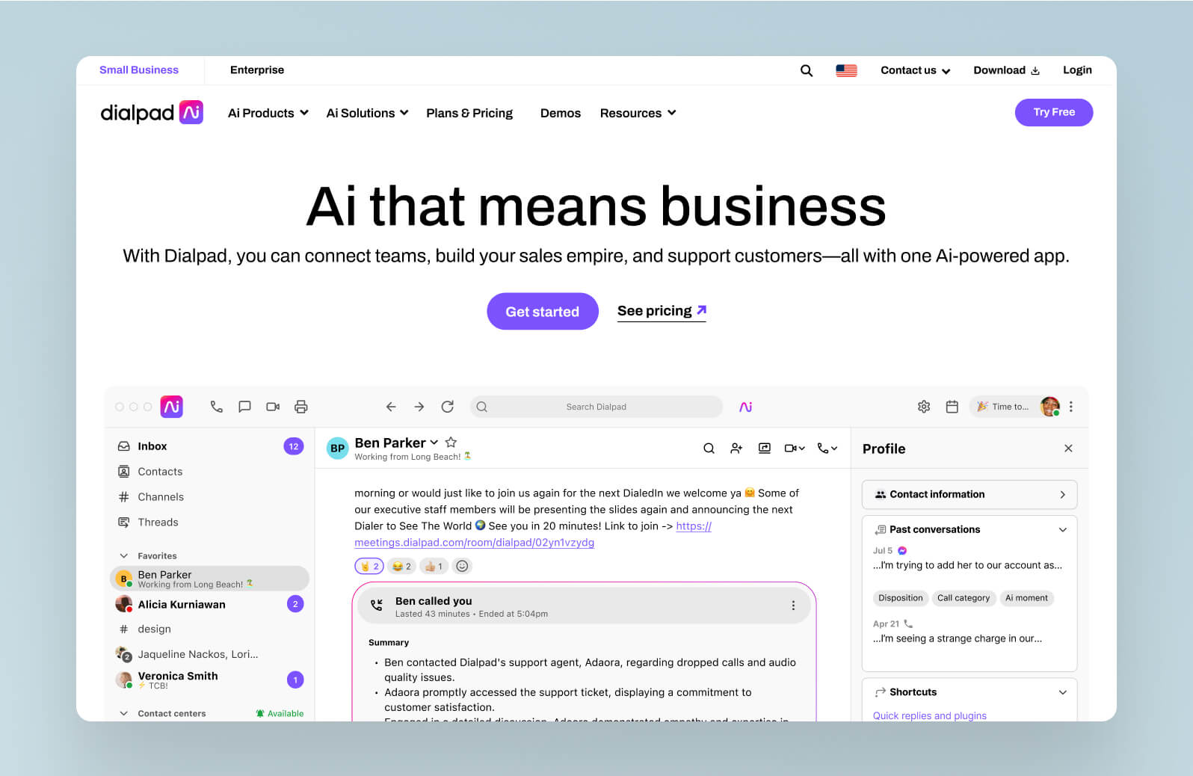Click the Get started button
The height and width of the screenshot is (776, 1193).
click(543, 311)
